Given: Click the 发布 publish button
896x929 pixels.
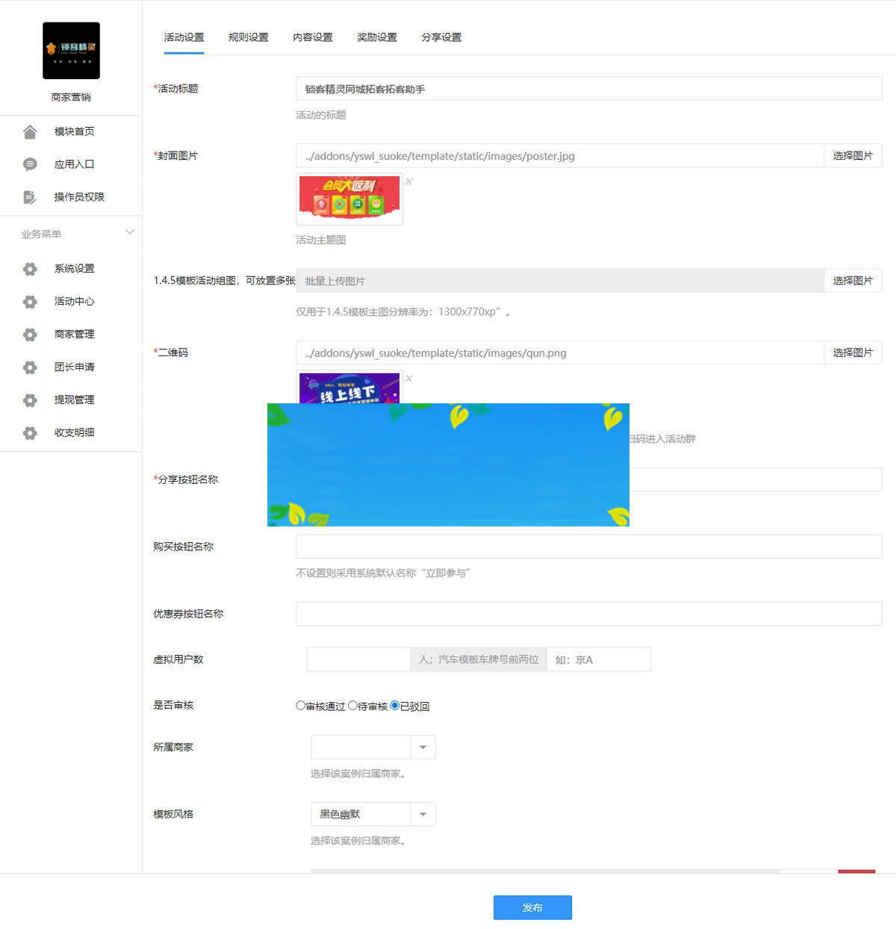Looking at the screenshot, I should tap(532, 908).
